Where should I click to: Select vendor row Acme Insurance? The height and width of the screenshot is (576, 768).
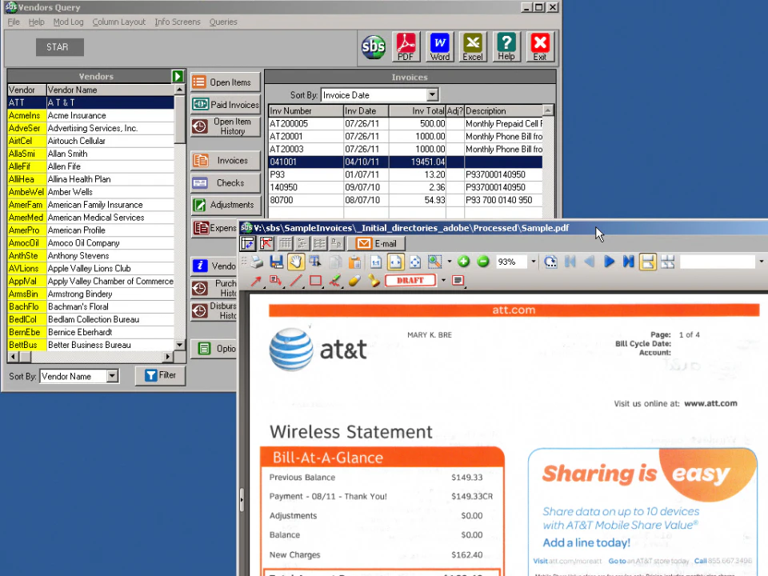coord(90,115)
